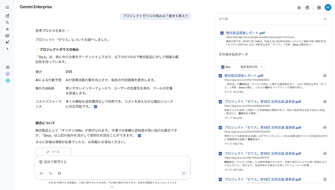The image size is (335, 190).
Task: Open the hamburger main menu
Action: pyautogui.click(x=7, y=7)
